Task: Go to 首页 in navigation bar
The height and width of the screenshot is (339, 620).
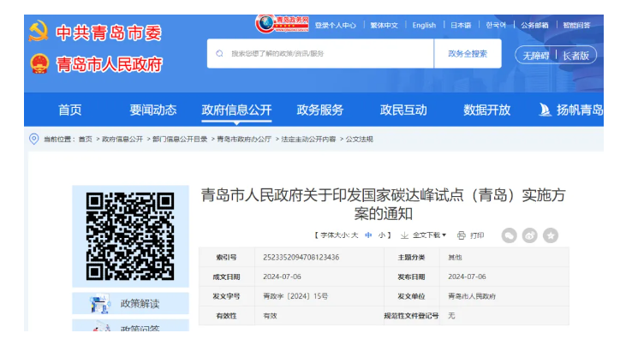Action: pos(70,110)
